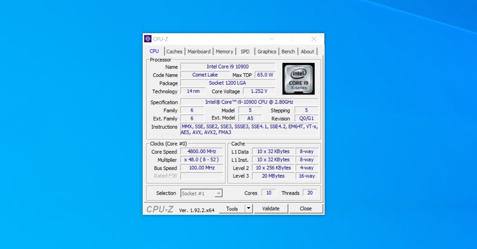
Task: Go to the SPD tab
Action: 245,52
